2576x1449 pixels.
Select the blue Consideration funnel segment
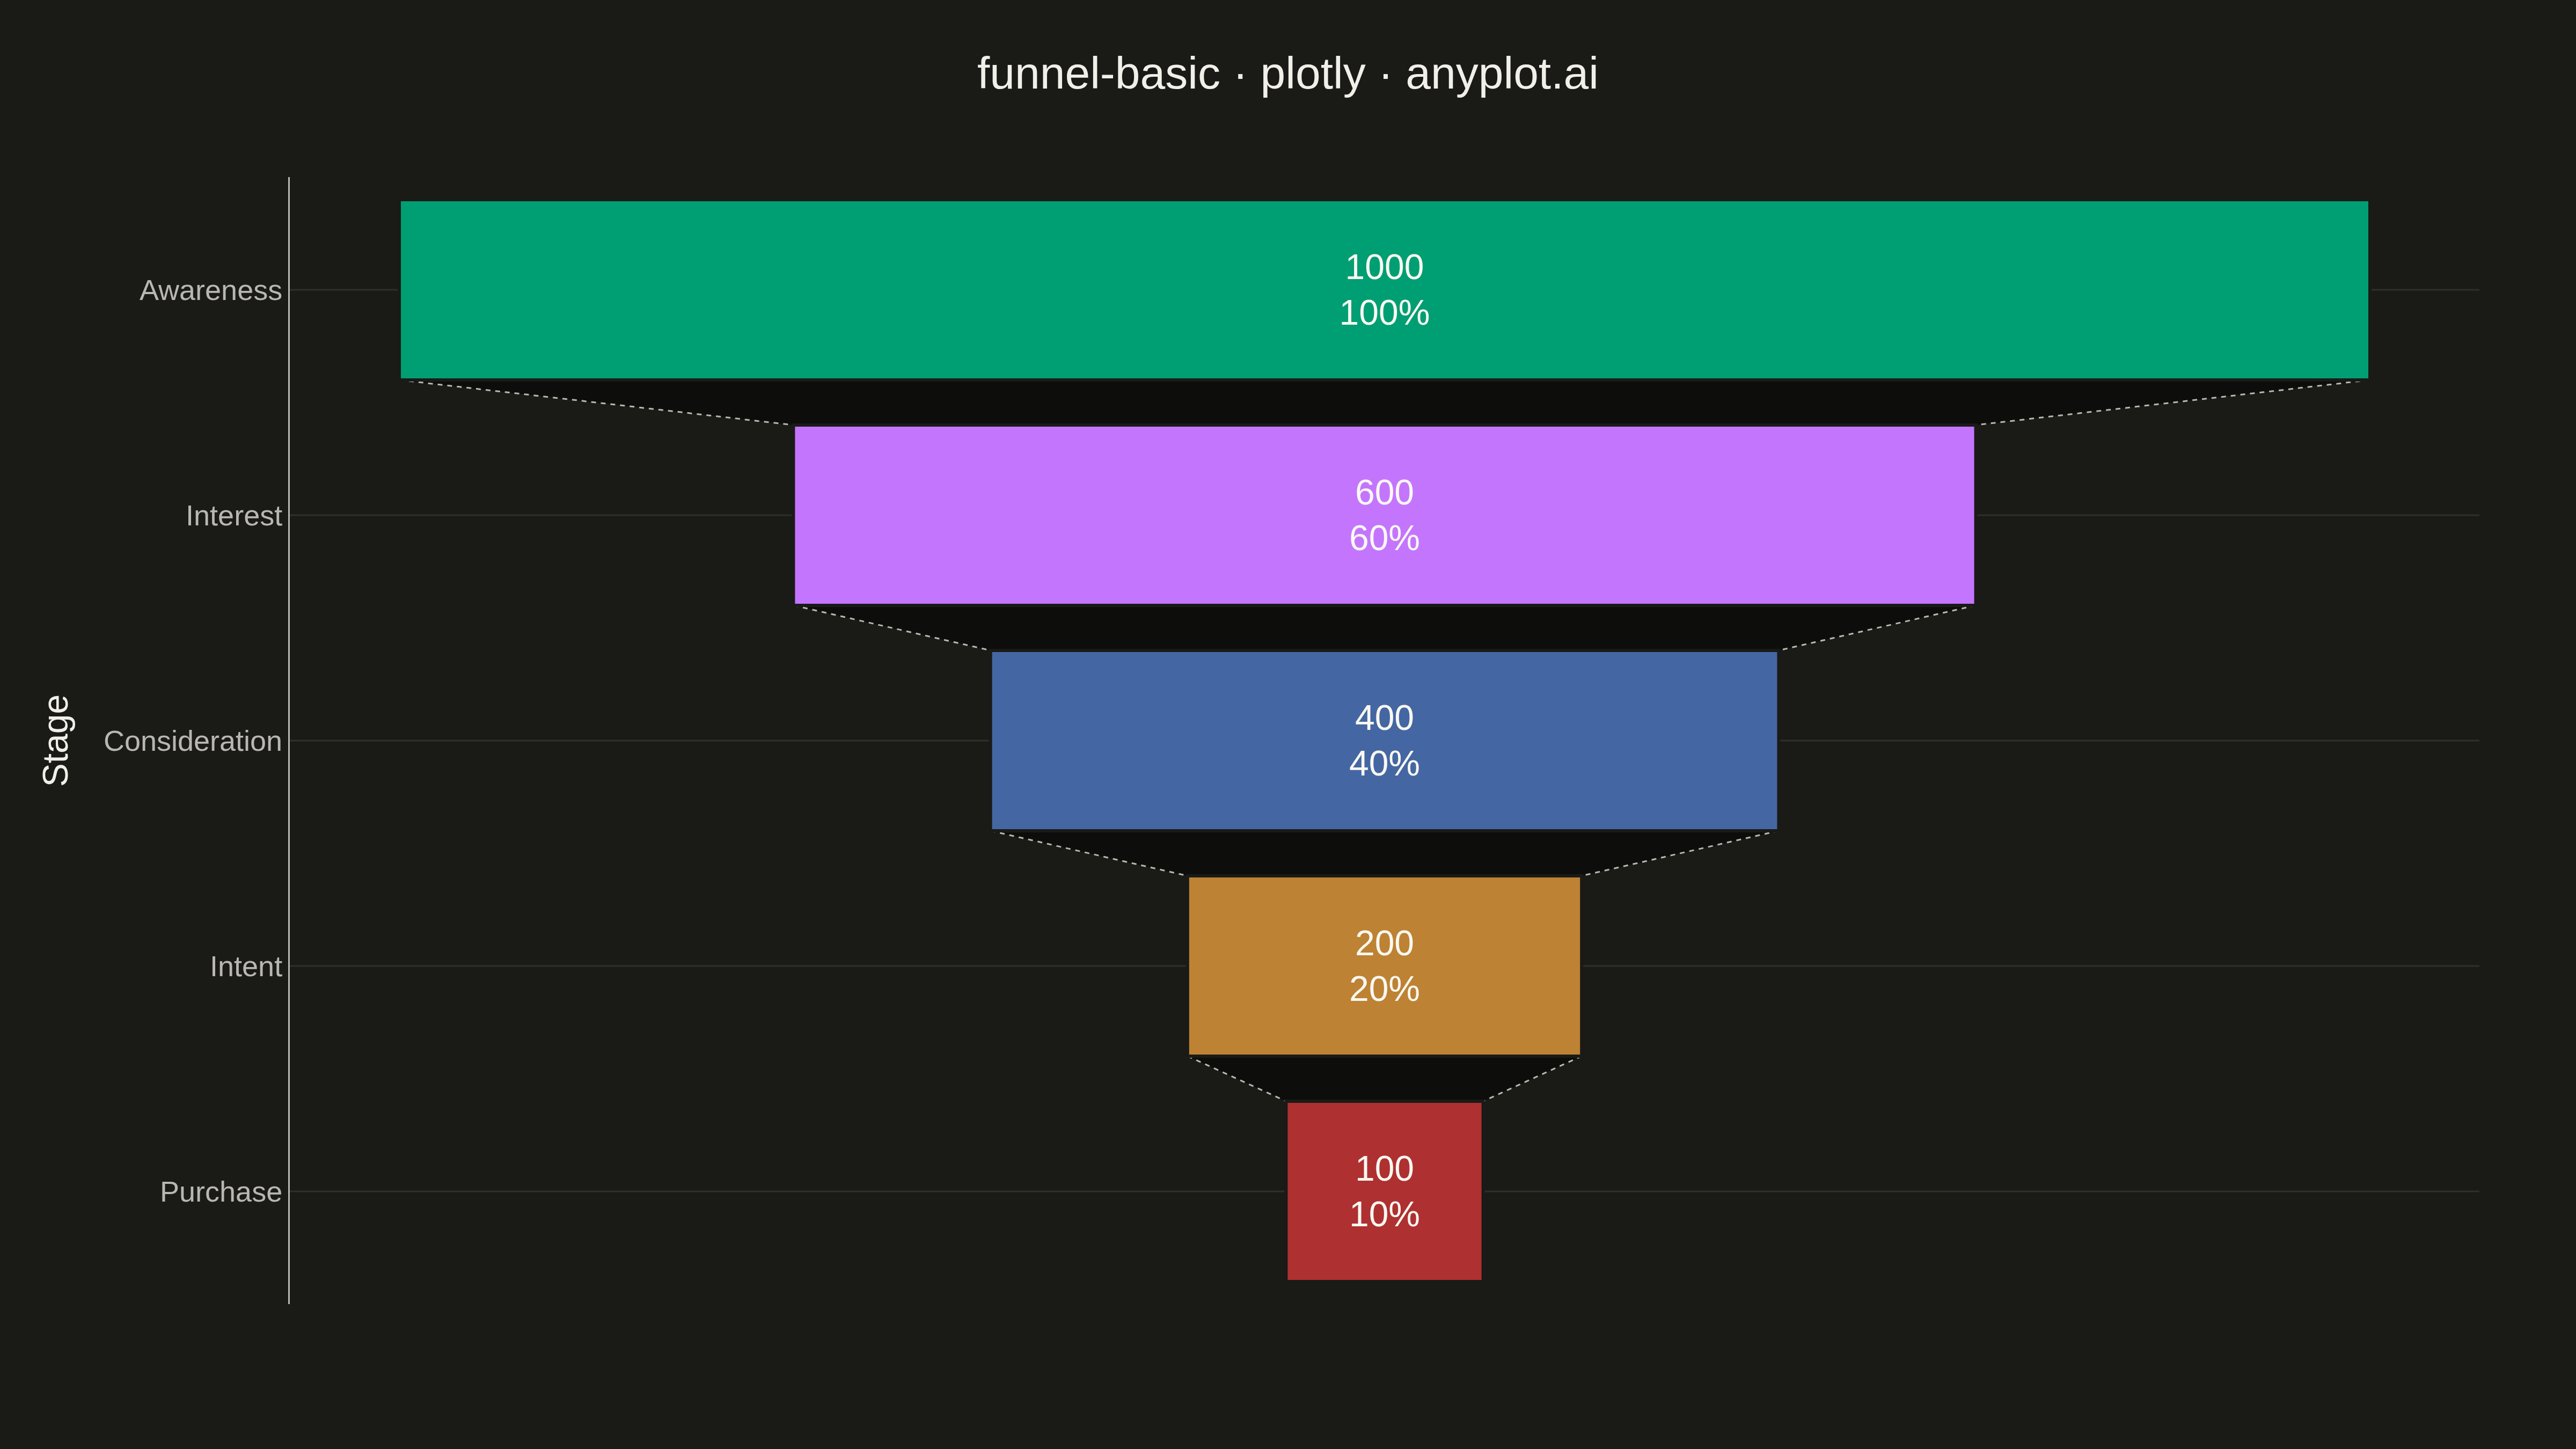pyautogui.click(x=1384, y=740)
